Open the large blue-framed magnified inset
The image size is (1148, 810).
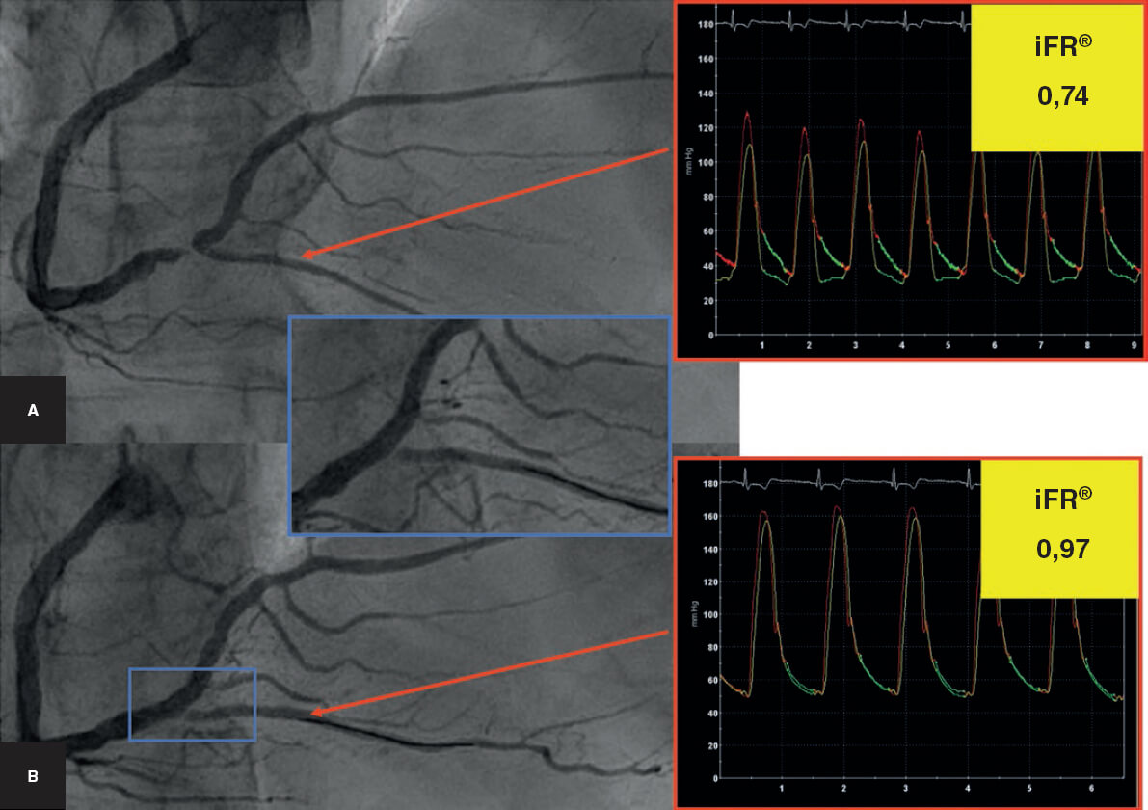coord(479,425)
